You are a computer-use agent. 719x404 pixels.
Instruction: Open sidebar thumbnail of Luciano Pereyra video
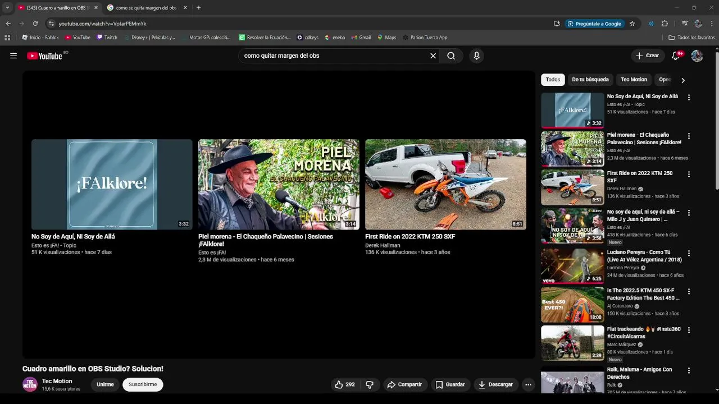(572, 266)
